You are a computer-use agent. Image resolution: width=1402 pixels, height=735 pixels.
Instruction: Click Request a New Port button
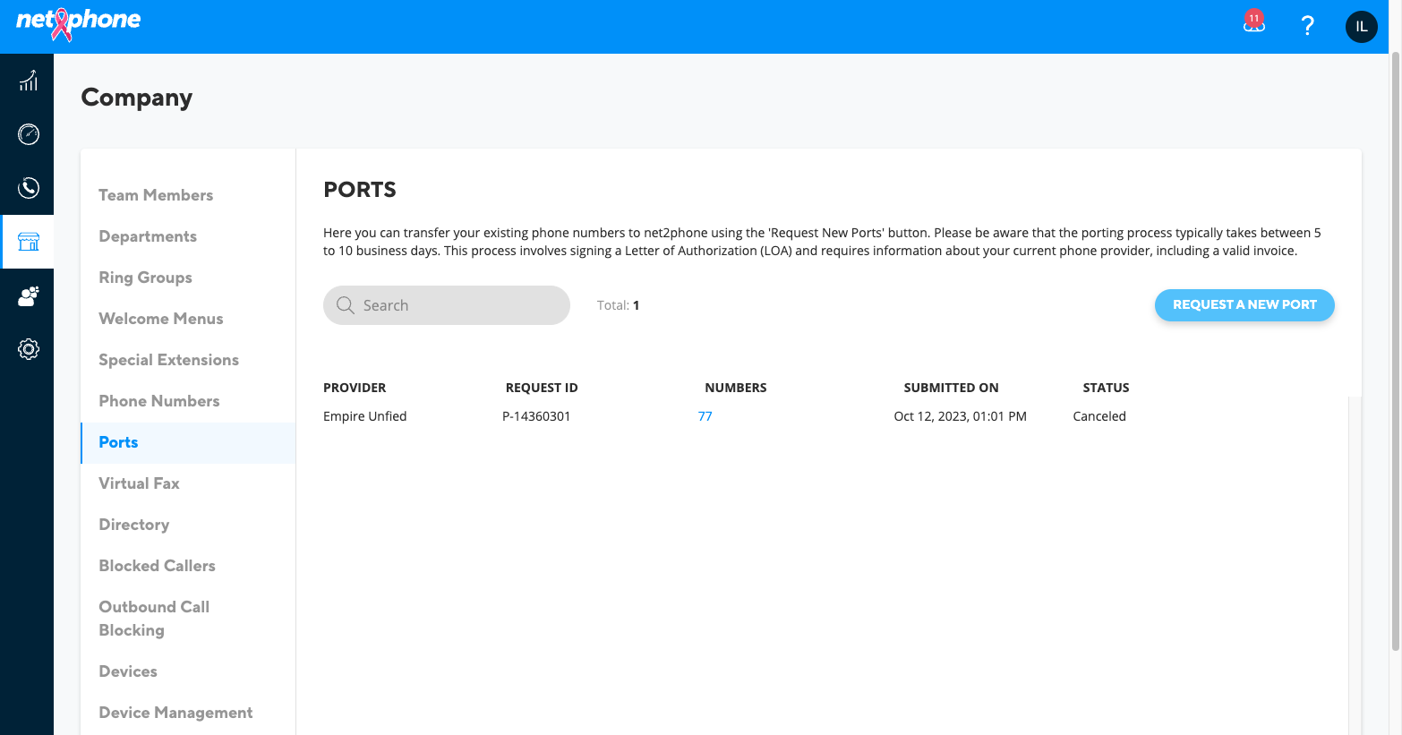tap(1244, 305)
